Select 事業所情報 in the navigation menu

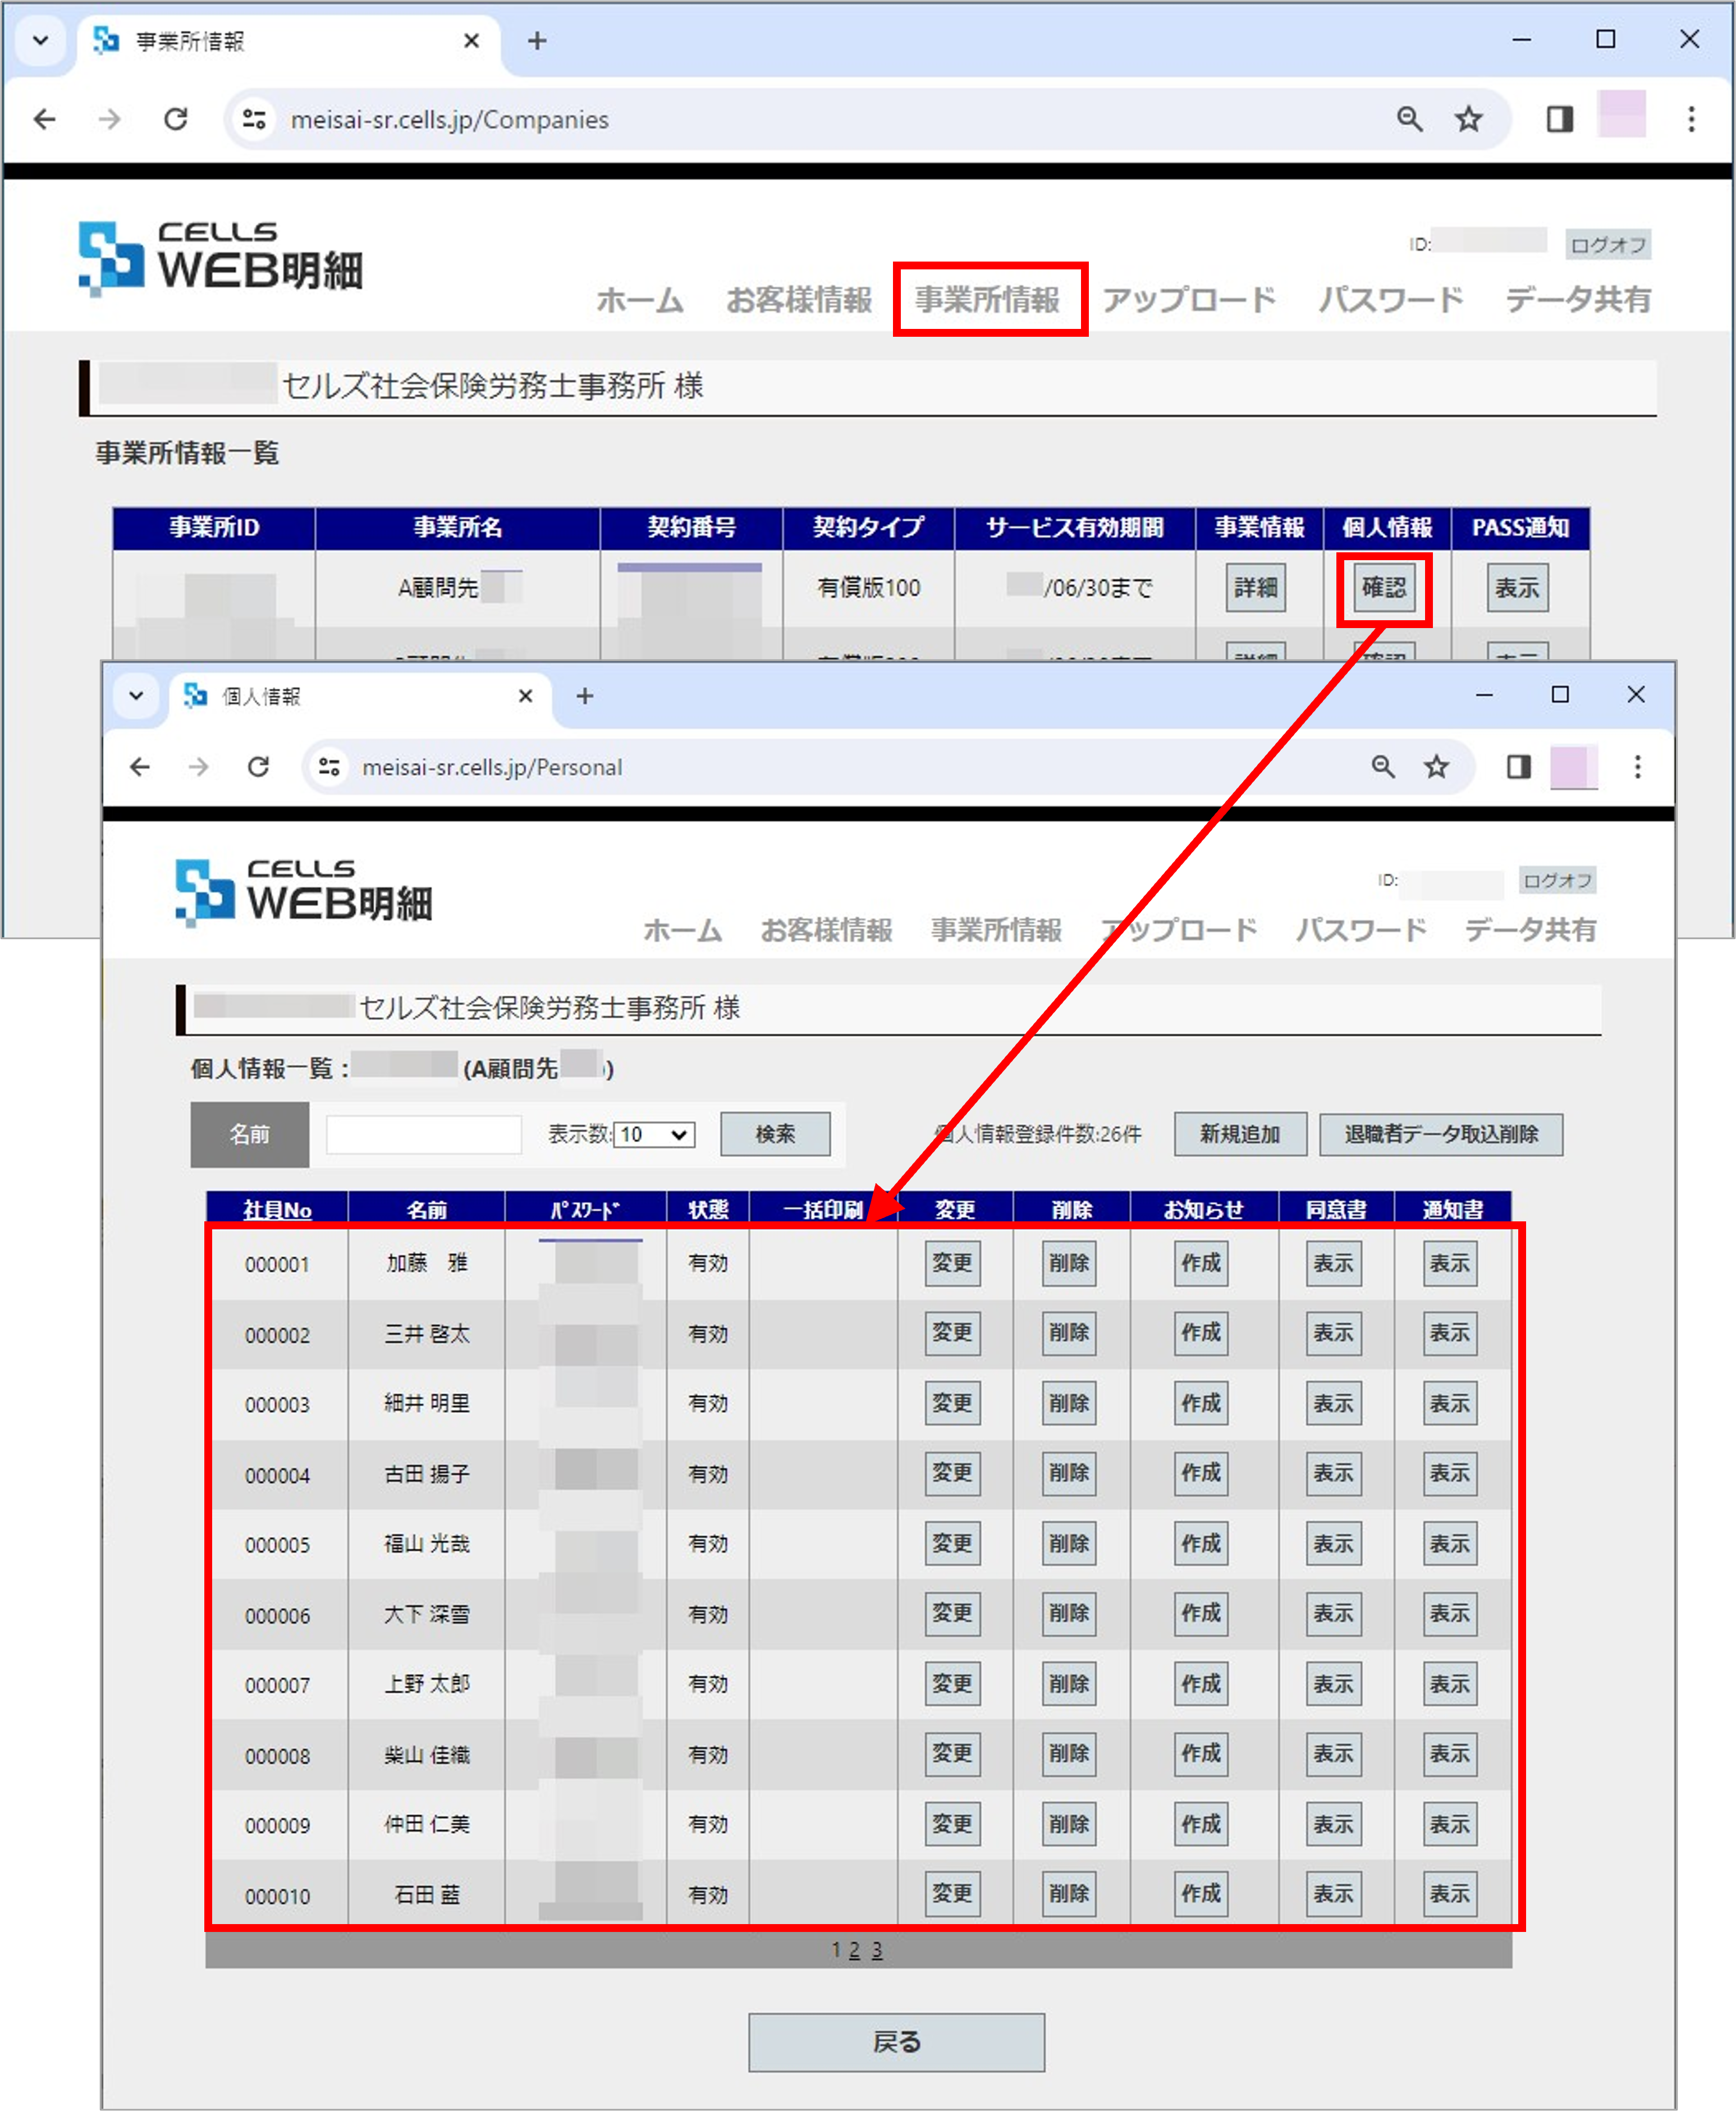pos(989,299)
